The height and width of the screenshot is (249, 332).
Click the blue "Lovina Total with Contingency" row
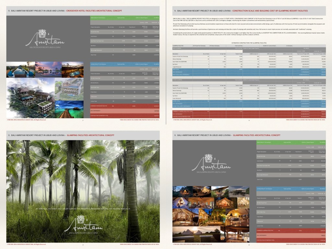pos(249,106)
